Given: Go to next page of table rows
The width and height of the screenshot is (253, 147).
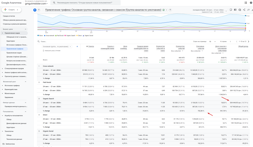Looking at the screenshot, I should (x=248, y=41).
